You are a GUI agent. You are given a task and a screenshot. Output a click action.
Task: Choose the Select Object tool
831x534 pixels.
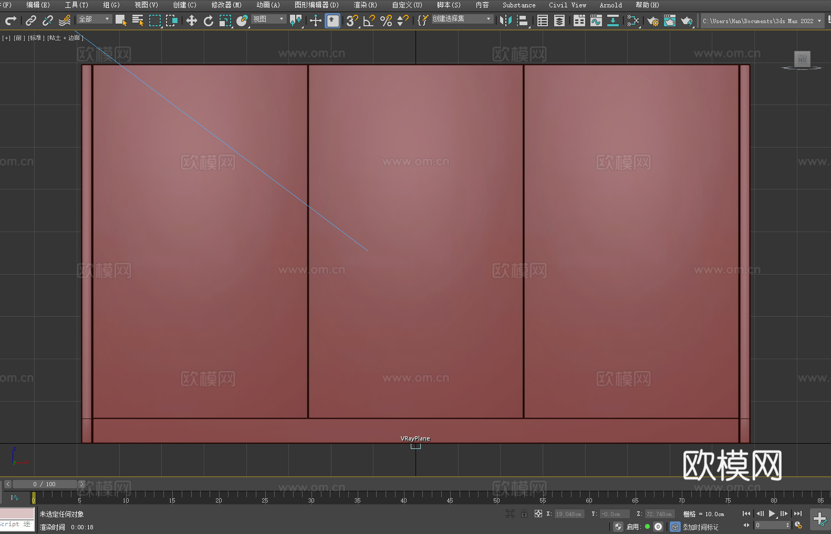click(121, 20)
